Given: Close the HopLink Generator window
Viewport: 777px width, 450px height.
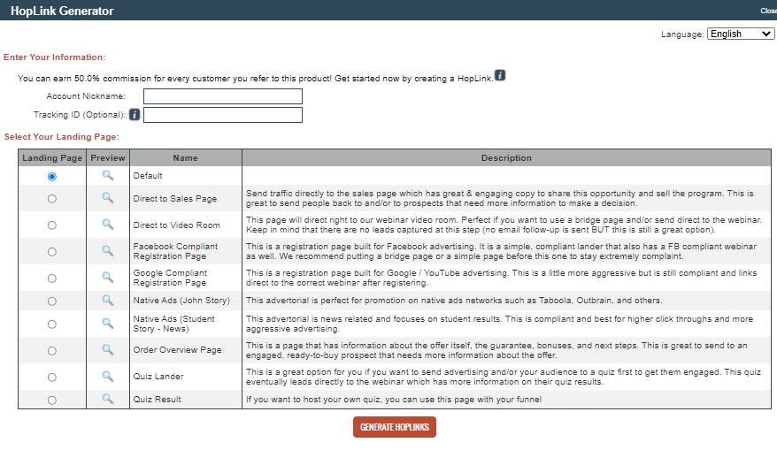Looking at the screenshot, I should click(x=768, y=11).
